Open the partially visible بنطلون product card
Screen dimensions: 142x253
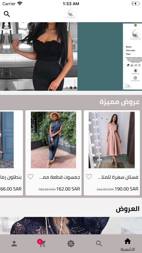11,153
